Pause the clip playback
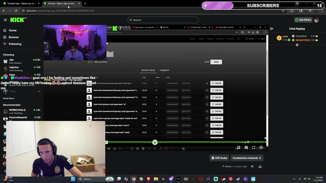The image size is (326, 183). click(155, 143)
